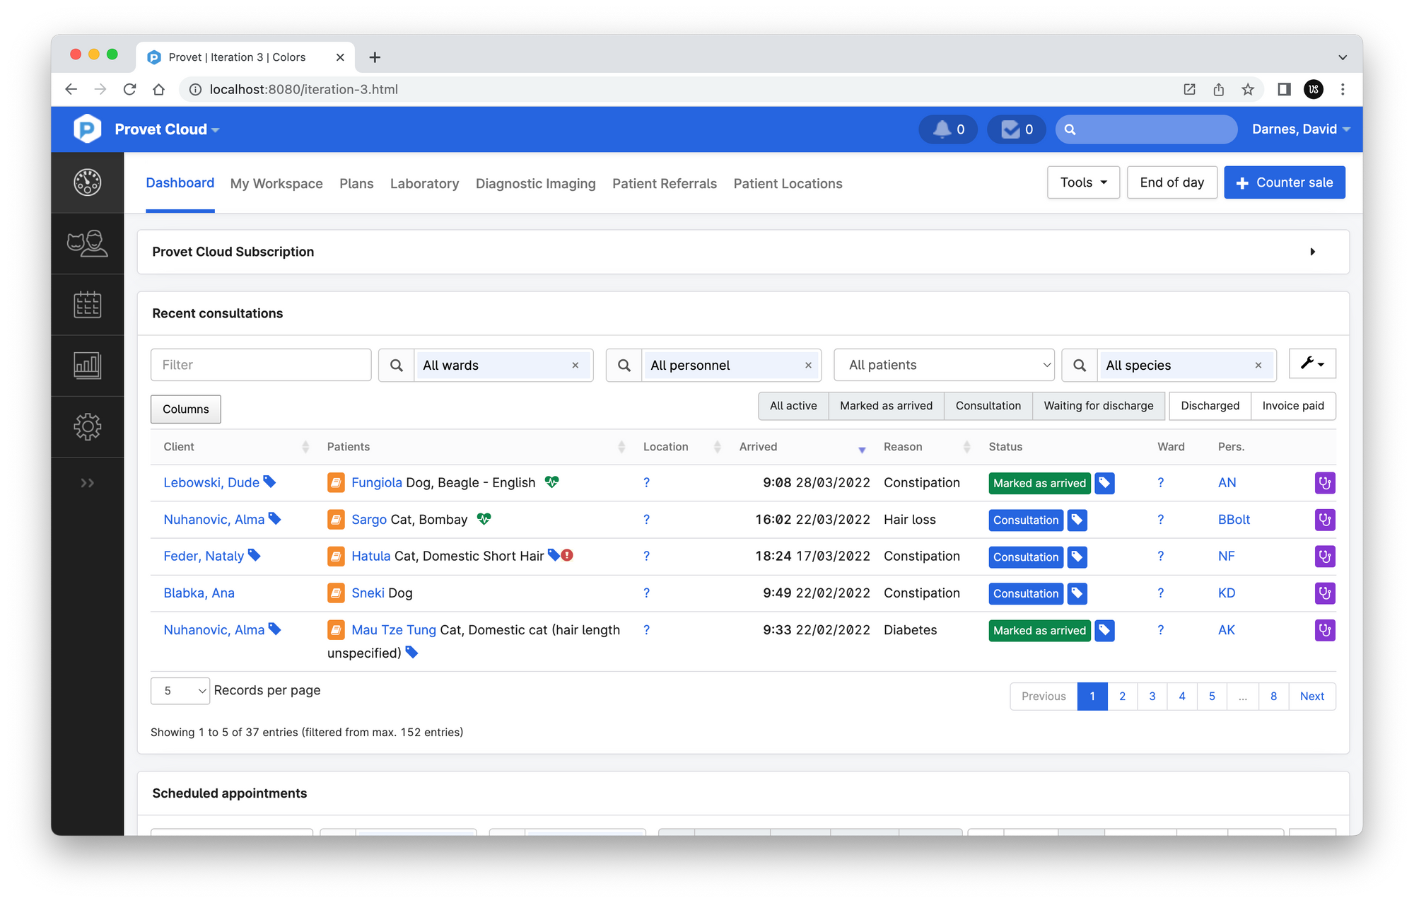Type in the consultations Filter field

coord(260,365)
